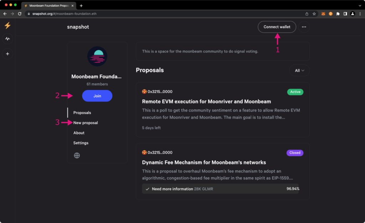Click the Connect wallet button
Viewport: 365px width, 223px height.
coord(277,27)
